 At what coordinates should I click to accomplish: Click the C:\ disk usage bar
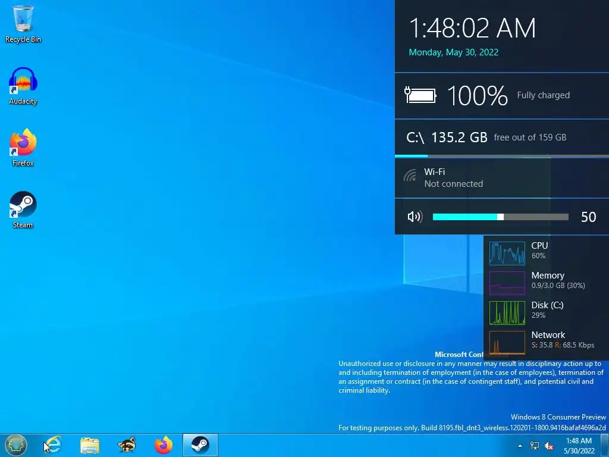point(502,156)
